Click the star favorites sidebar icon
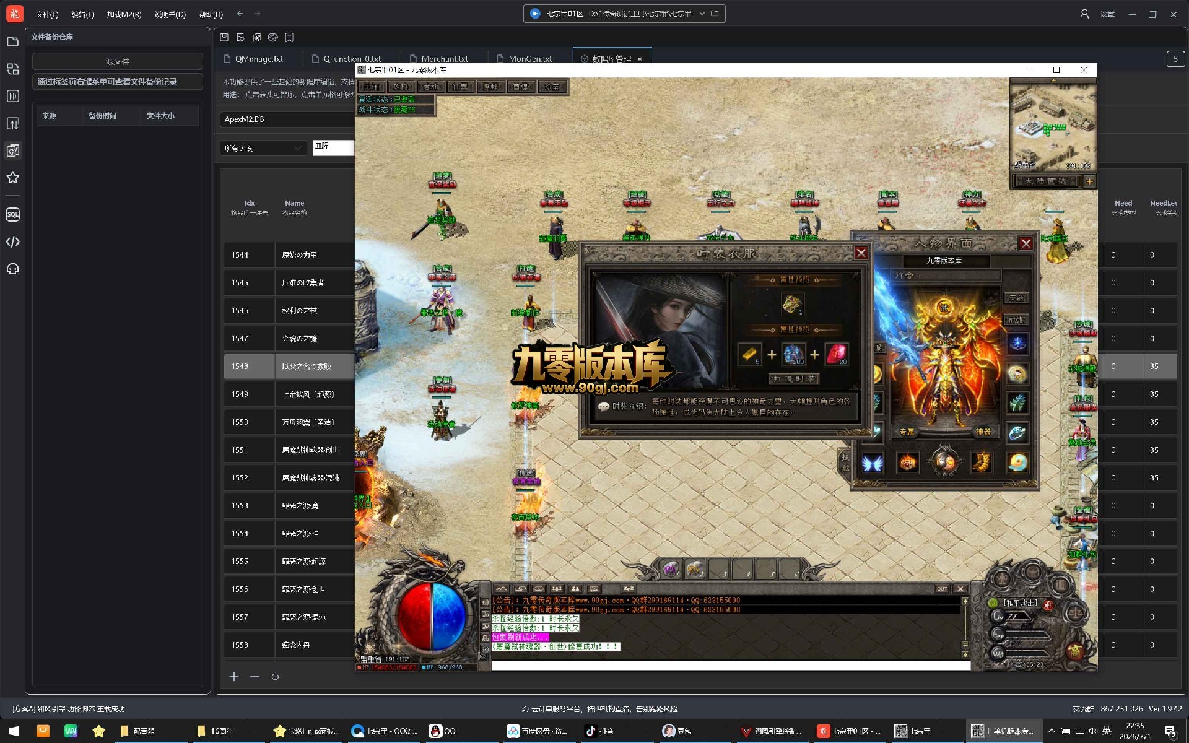 [12, 178]
